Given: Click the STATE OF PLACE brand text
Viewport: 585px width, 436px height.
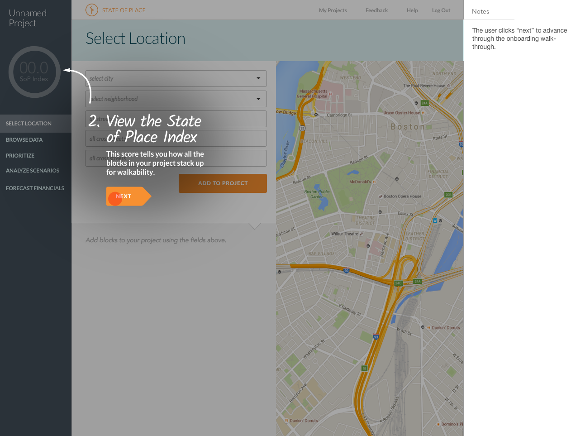Looking at the screenshot, I should 124,10.
